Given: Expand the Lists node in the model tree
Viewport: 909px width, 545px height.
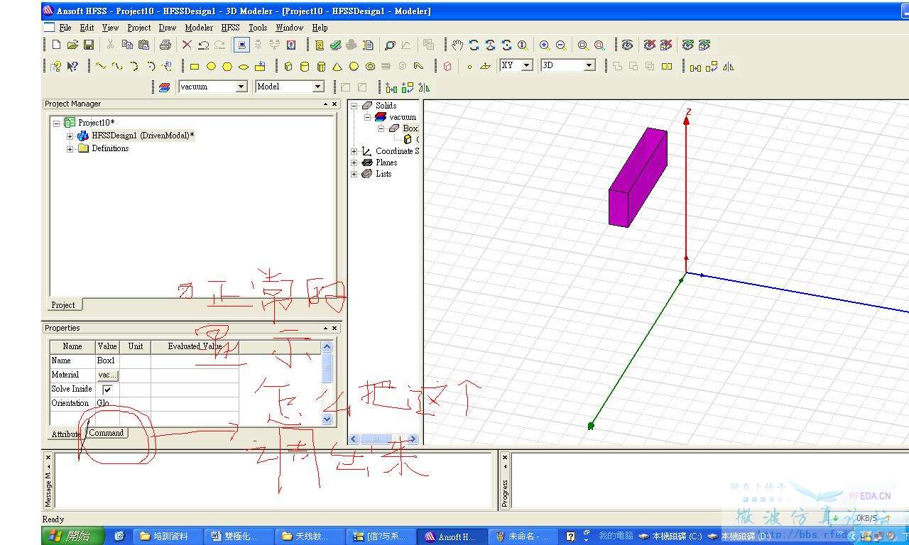Looking at the screenshot, I should [x=354, y=174].
